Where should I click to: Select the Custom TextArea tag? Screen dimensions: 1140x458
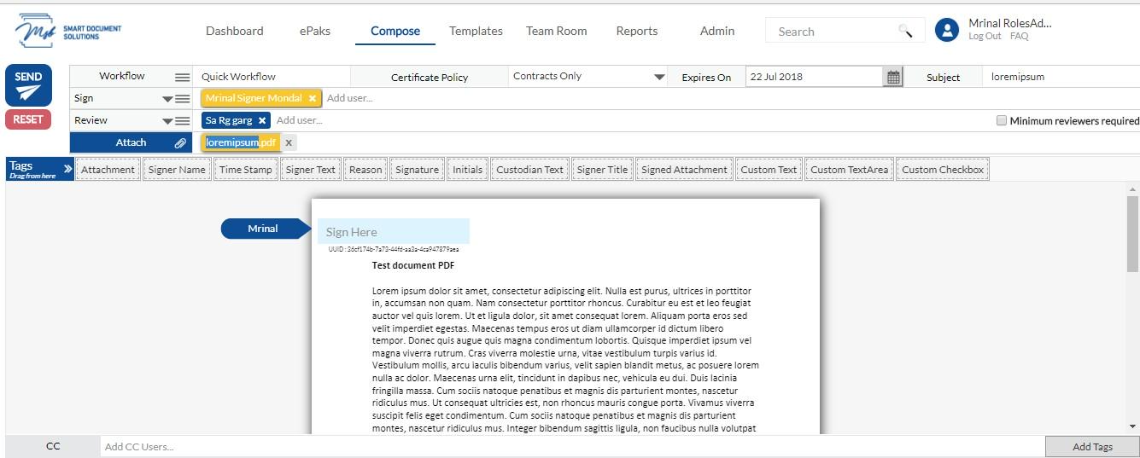849,169
